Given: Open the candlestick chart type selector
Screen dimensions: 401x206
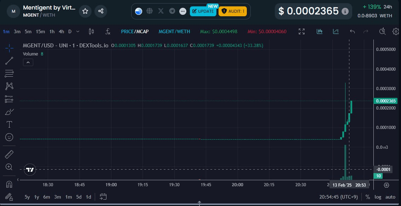Looking at the screenshot, I should tap(91, 32).
